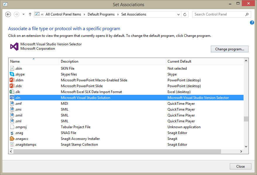Select the icon for .snagitstamps
Screen dimensions: 257x175
[12, 144]
